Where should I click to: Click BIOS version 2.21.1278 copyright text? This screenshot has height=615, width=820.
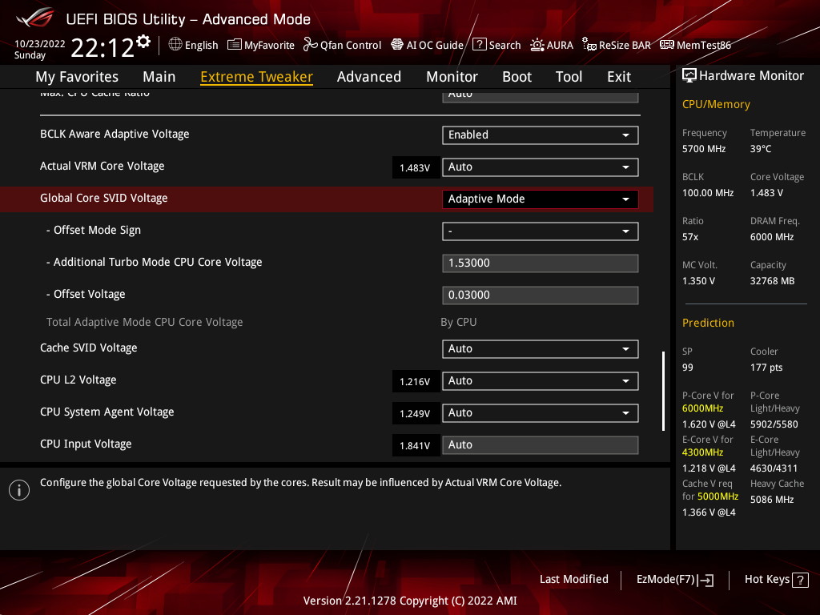pos(410,601)
